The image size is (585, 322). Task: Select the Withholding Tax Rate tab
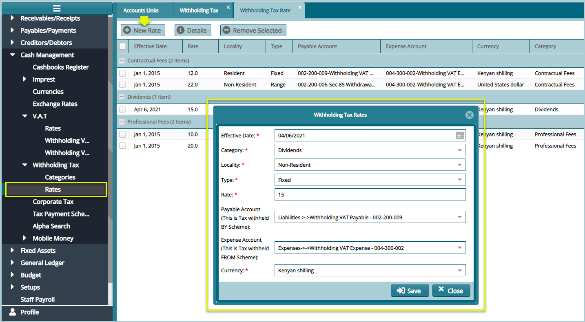point(265,11)
